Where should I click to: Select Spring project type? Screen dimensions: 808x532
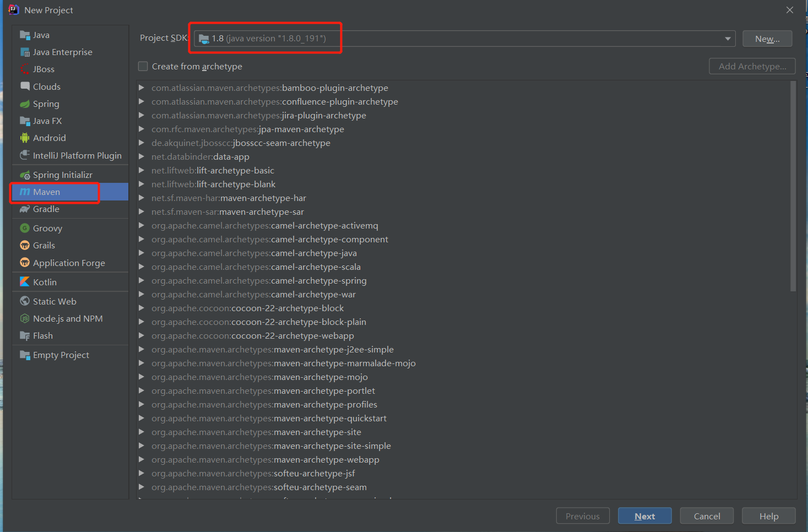pyautogui.click(x=71, y=104)
